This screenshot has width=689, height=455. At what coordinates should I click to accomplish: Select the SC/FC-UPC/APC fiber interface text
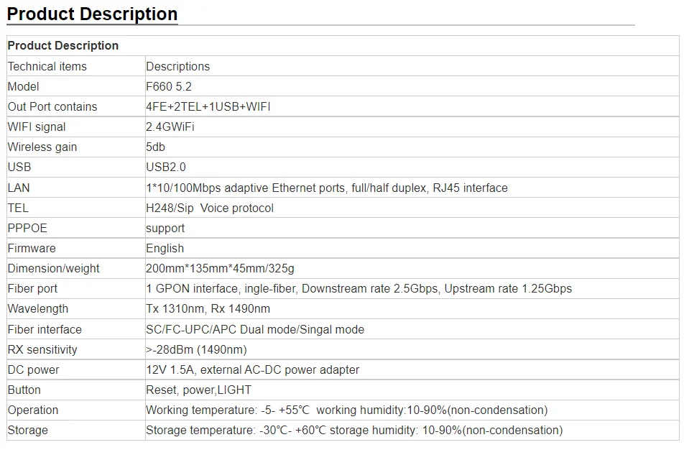(x=255, y=329)
